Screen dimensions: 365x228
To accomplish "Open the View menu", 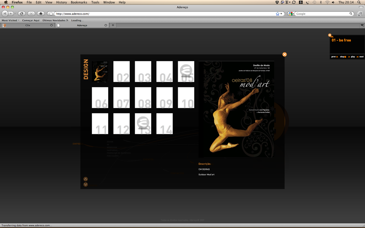I will click(49, 2).
